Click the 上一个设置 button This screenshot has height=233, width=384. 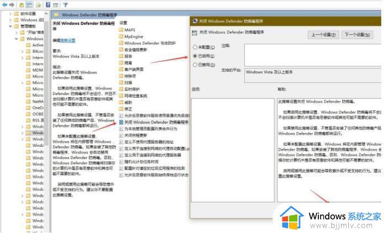click(323, 34)
